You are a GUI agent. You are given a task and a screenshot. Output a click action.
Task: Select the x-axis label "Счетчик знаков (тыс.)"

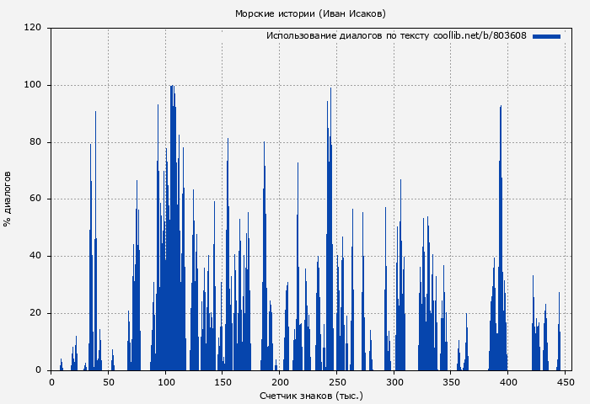pyautogui.click(x=310, y=395)
